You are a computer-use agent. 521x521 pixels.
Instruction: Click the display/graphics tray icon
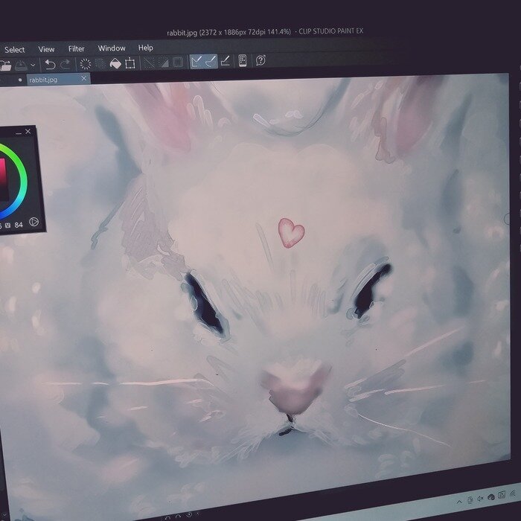[x=502, y=496]
